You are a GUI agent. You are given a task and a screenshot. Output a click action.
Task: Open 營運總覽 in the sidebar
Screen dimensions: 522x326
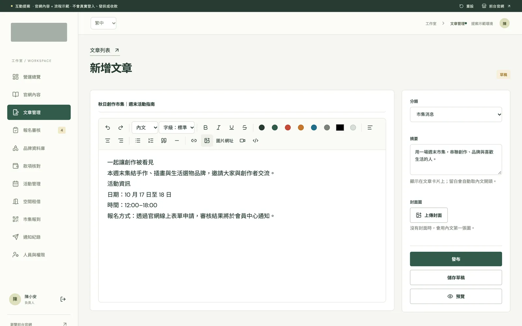pos(39,77)
